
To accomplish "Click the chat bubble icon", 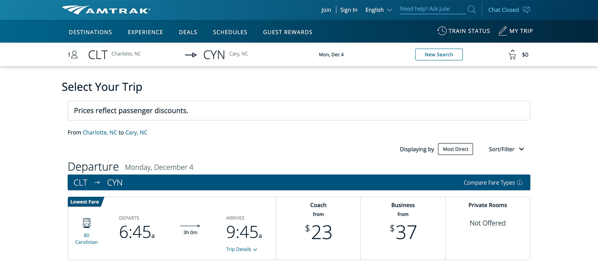I will [x=527, y=10].
